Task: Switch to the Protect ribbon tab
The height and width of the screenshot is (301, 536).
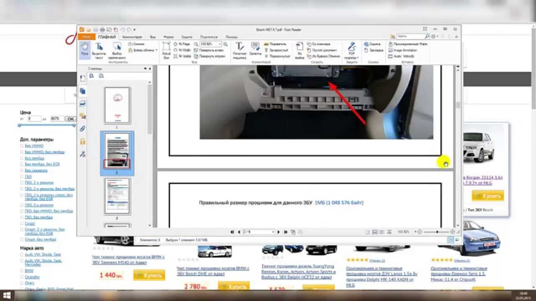Action: (x=186, y=37)
